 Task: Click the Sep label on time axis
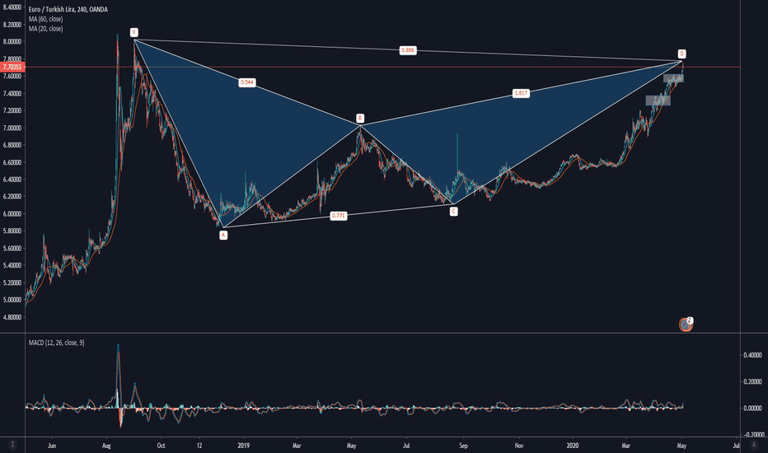tap(463, 446)
